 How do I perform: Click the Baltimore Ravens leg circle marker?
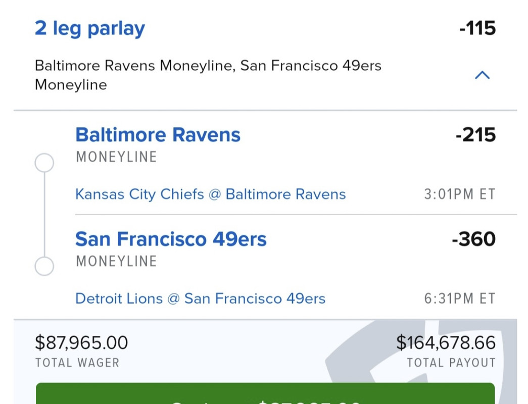(x=44, y=163)
